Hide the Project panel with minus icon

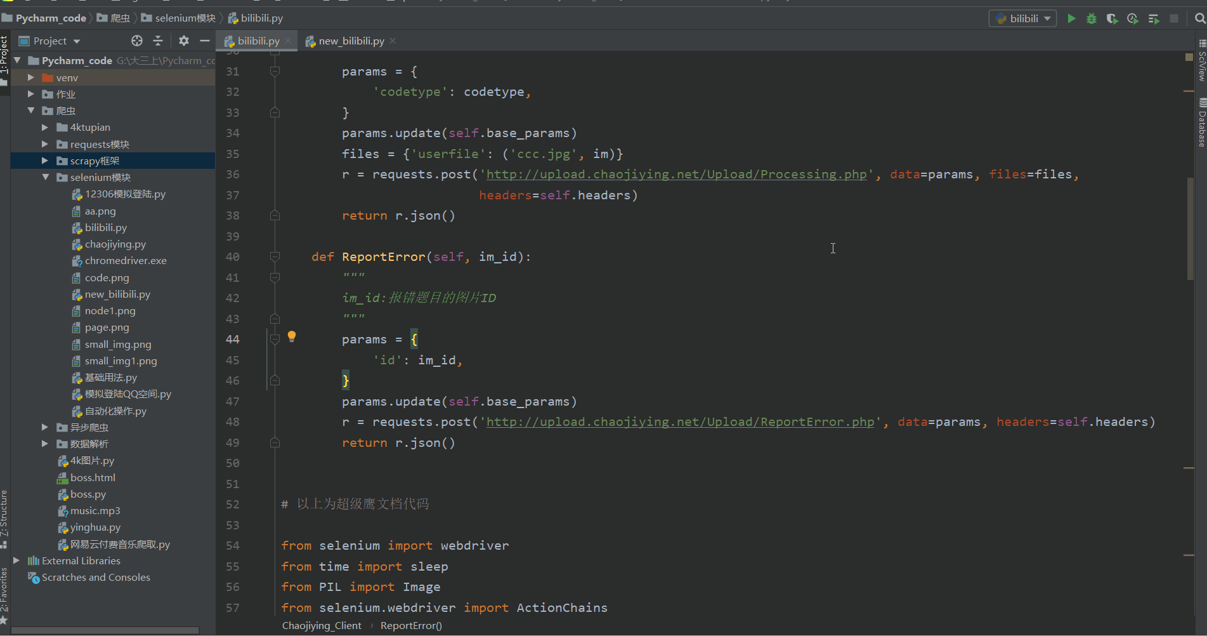pyautogui.click(x=204, y=41)
